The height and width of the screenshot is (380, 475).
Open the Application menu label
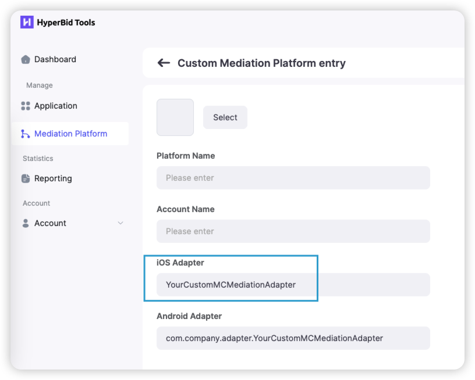[x=56, y=106]
